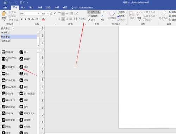Toggle strikethrough abc formatting
The image size is (176, 134).
pos(33,19)
